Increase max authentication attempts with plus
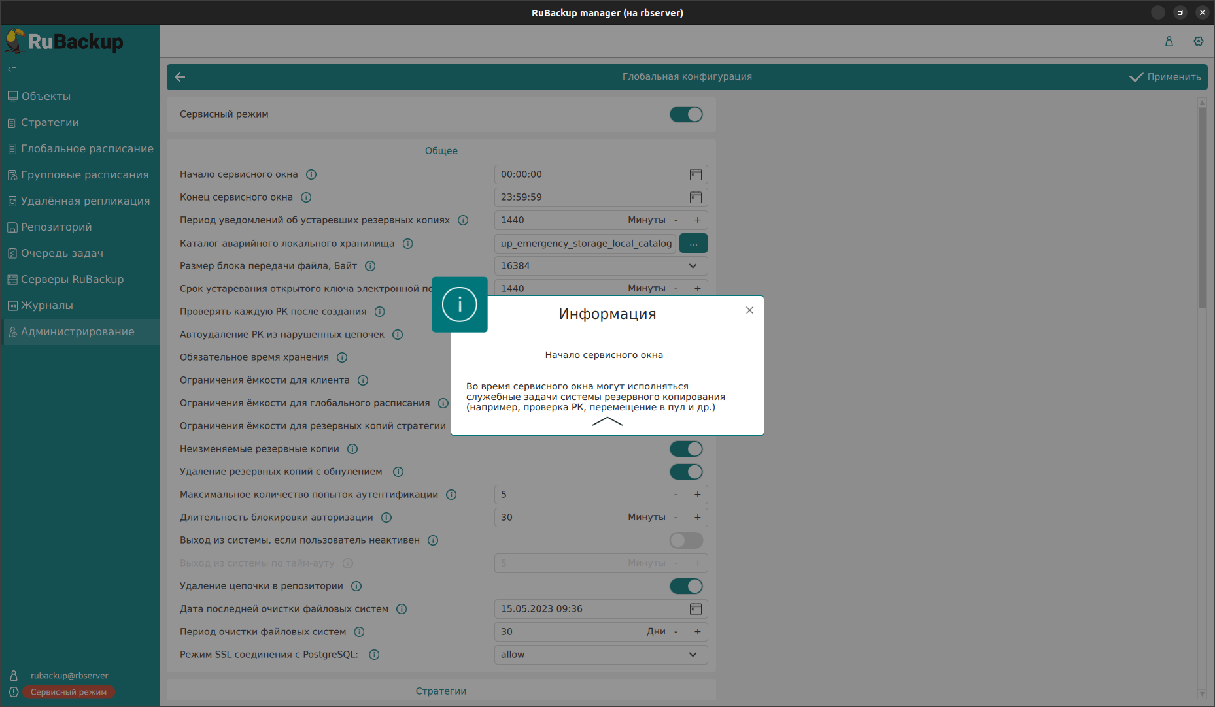Viewport: 1215px width, 707px height. coord(697,495)
